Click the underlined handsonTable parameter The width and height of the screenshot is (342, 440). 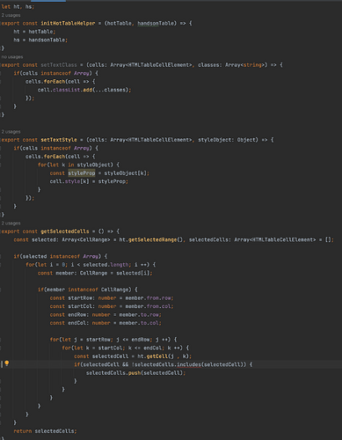click(x=156, y=23)
